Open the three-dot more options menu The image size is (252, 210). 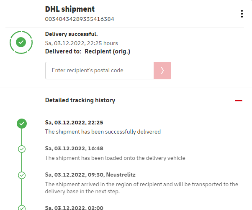coord(242,14)
